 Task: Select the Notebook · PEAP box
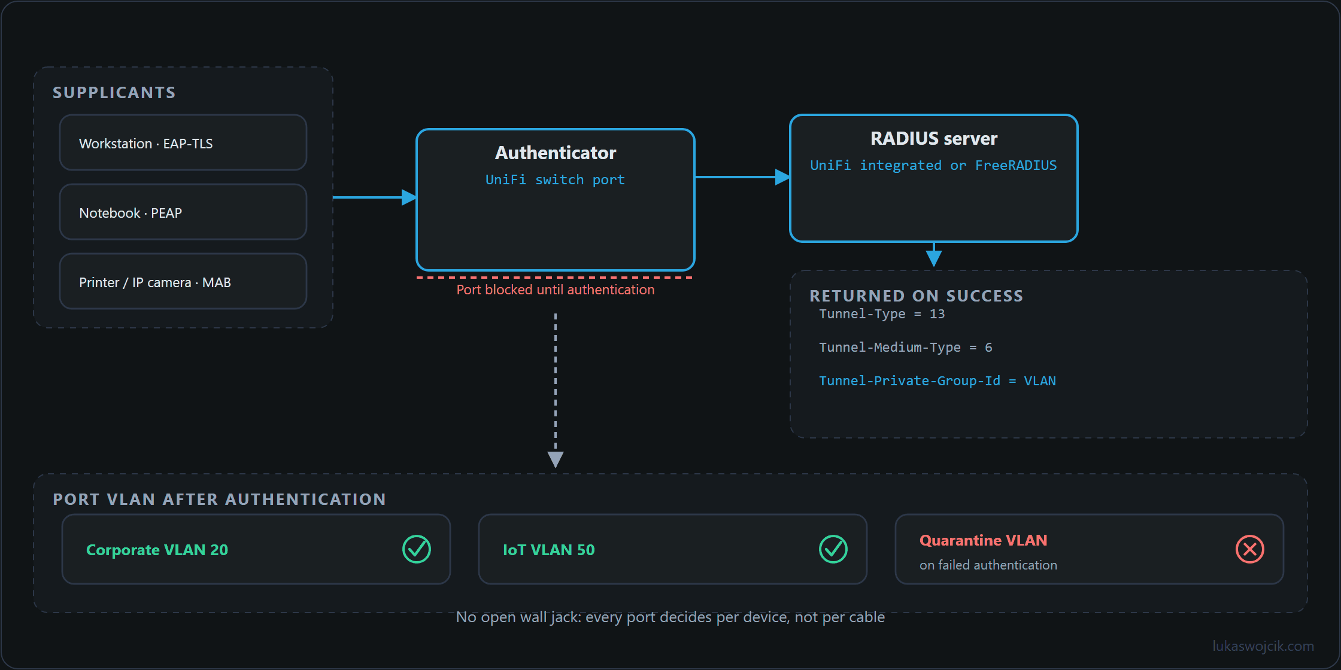click(183, 212)
